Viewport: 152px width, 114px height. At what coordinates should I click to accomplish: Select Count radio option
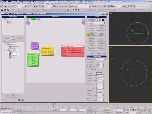(88, 63)
